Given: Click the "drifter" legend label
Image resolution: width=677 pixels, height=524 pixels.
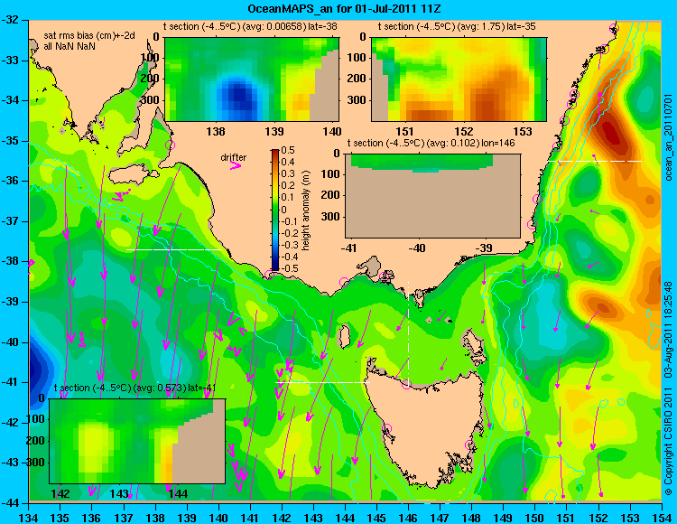Looking at the screenshot, I should coord(233,158).
